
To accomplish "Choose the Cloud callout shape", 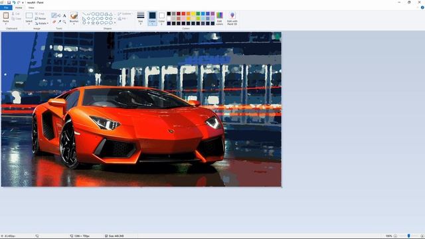I will (111, 23).
